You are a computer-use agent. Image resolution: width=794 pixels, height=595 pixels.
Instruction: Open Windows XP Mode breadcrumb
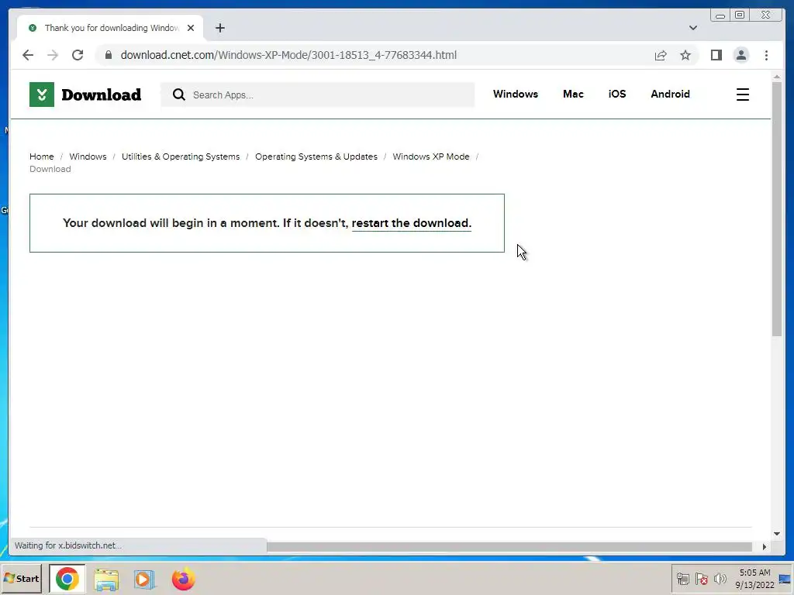[431, 156]
